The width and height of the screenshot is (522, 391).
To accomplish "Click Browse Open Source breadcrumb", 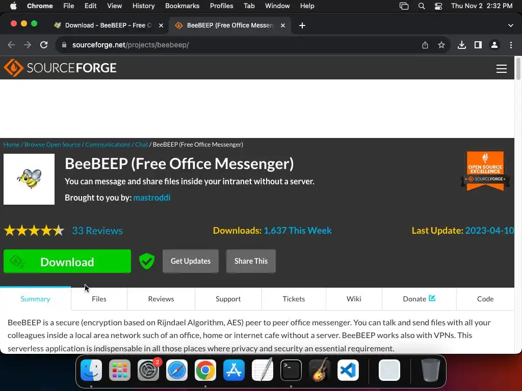I will [x=53, y=145].
